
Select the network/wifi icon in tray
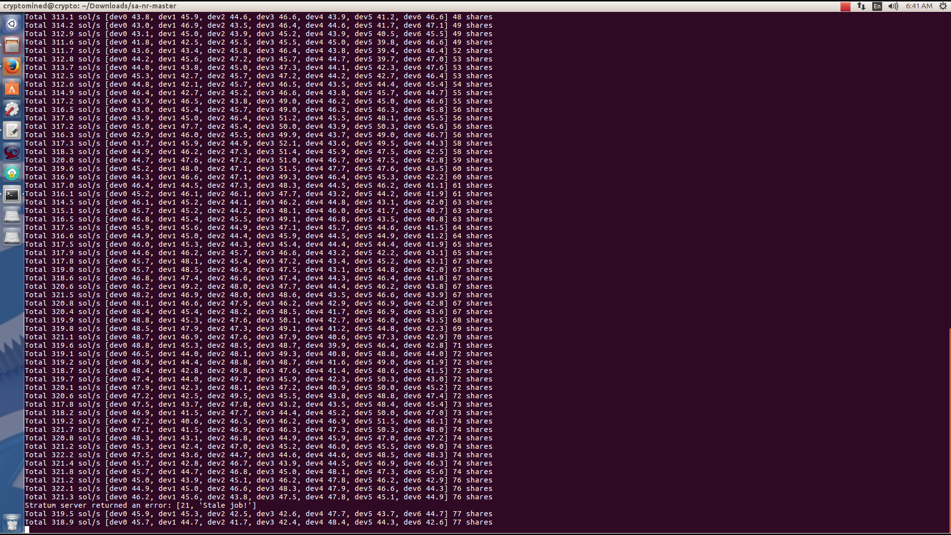tap(861, 6)
